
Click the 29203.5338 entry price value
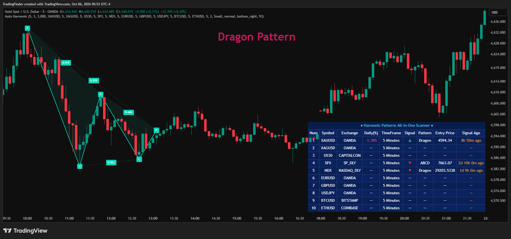pyautogui.click(x=445, y=171)
